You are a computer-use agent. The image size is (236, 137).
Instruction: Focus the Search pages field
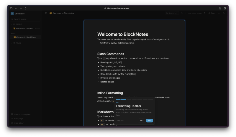[x=25, y=19]
